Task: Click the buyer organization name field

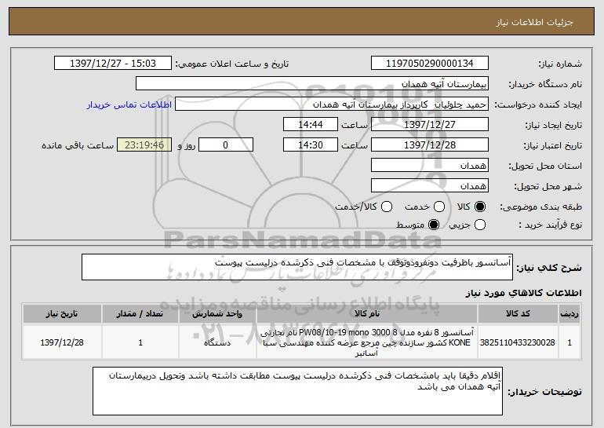Action: (x=312, y=84)
